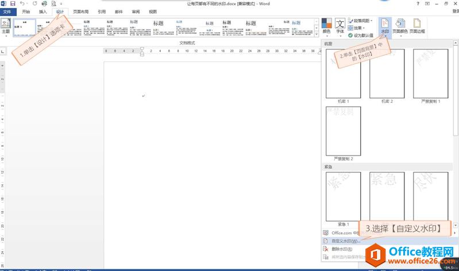
Task: Click the first line indent marker on ruler
Action: (x=142, y=49)
